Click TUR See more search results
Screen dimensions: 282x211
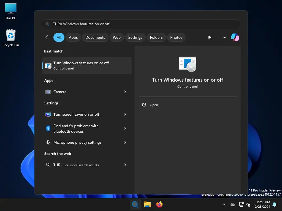tap(87, 165)
